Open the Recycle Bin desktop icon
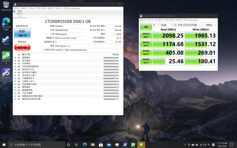Viewport: 237px width, 148px height. [6, 6]
